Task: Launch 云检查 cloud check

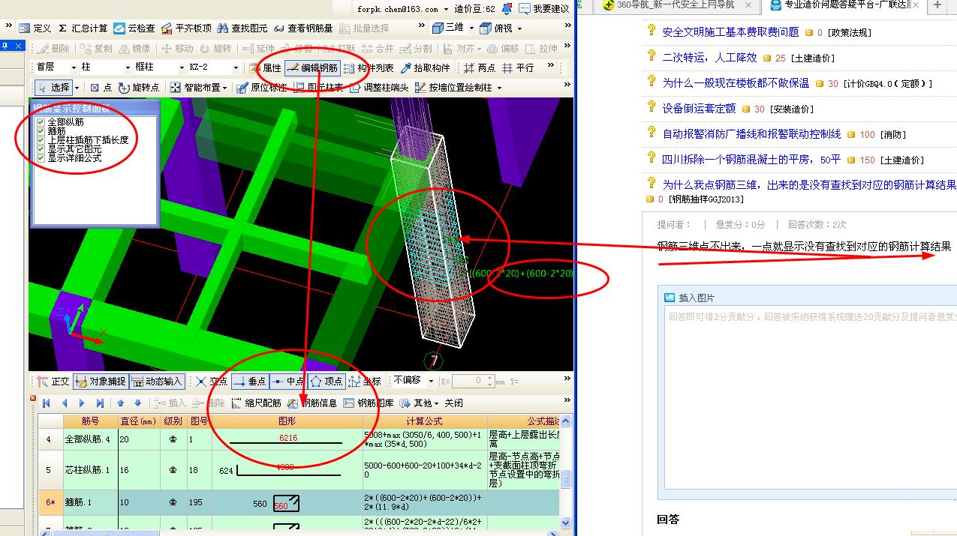Action: (134, 28)
